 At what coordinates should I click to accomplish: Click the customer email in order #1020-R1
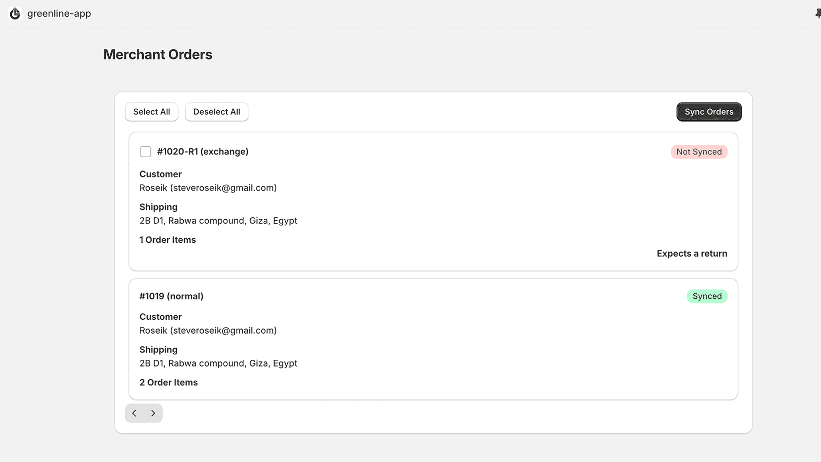(x=223, y=188)
